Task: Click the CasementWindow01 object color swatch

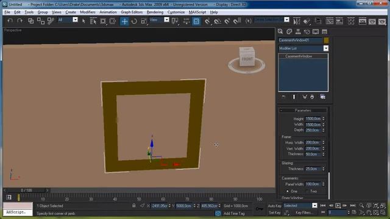Action: pos(326,40)
